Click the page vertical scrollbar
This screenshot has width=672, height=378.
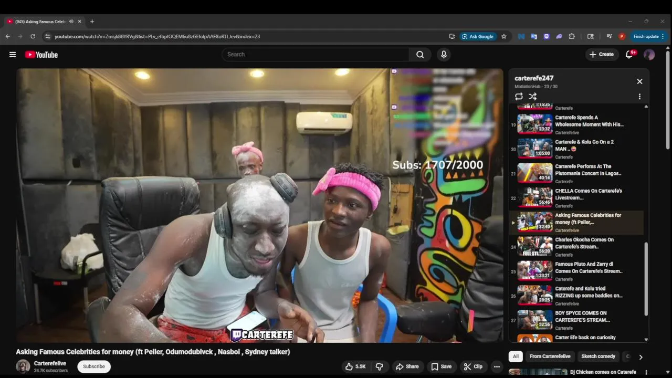pyautogui.click(x=668, y=100)
